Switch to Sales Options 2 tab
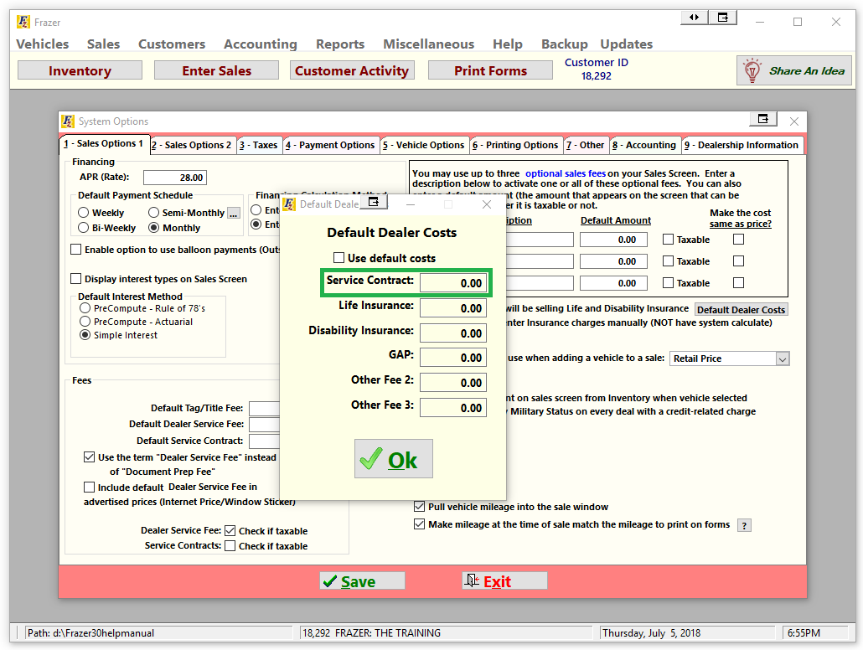This screenshot has width=863, height=650. [193, 145]
